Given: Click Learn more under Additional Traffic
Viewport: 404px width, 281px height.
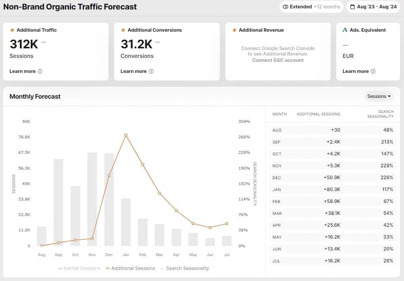Looking at the screenshot, I should click(x=23, y=72).
